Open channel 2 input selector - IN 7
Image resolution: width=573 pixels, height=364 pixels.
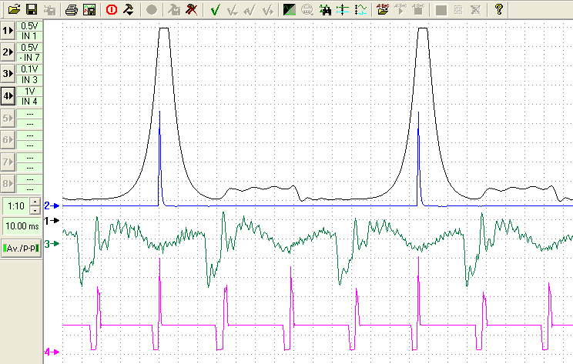pos(29,58)
